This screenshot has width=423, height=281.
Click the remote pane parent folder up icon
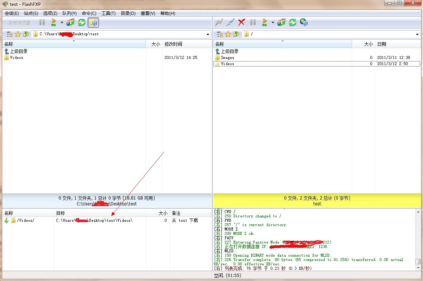click(x=236, y=34)
